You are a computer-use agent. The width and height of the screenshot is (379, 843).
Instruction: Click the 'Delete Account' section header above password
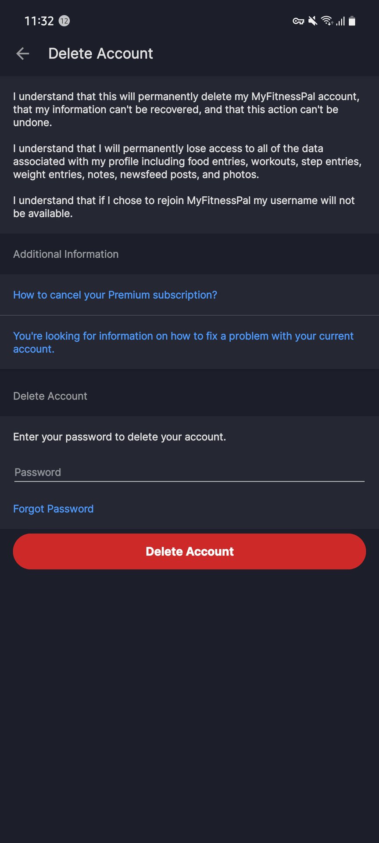point(50,396)
